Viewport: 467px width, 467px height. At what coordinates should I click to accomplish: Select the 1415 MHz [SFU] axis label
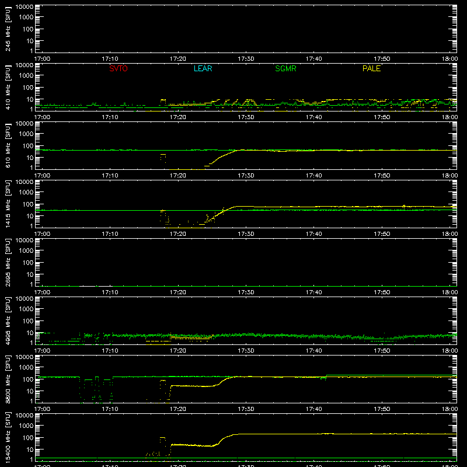pos(8,204)
